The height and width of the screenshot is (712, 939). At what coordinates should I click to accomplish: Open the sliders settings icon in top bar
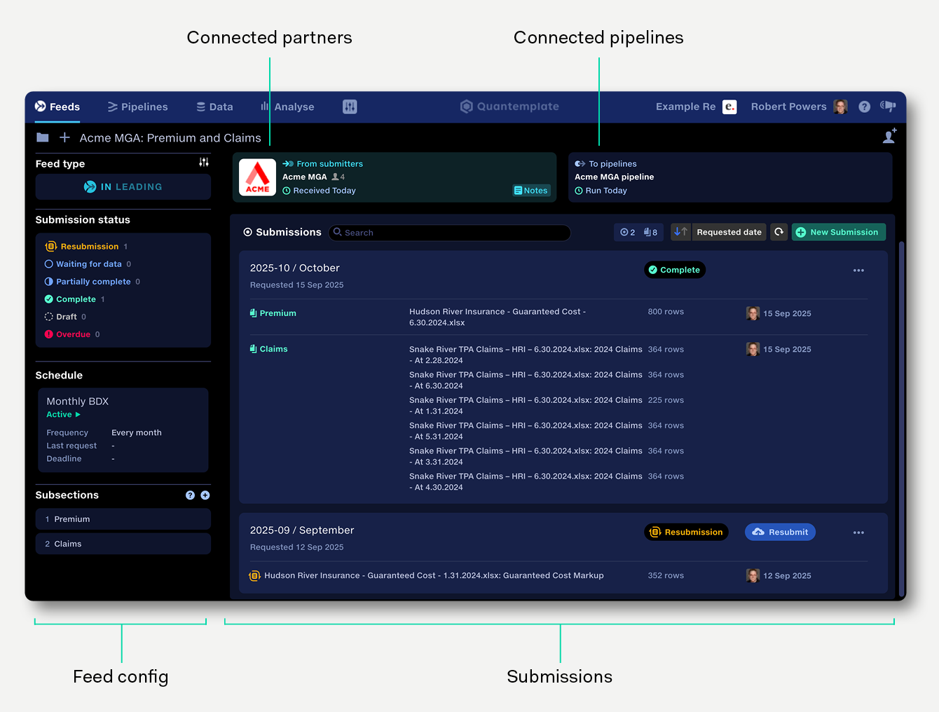coord(349,107)
